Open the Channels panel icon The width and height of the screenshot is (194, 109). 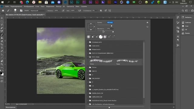pos(183,33)
